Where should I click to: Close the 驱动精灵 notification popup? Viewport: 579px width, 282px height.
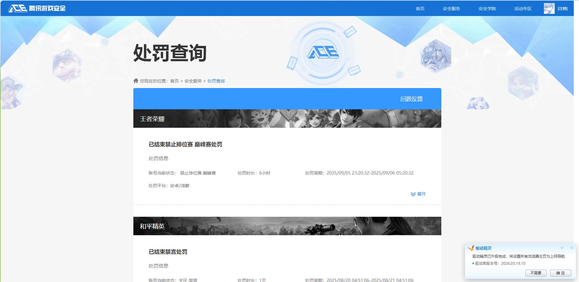(571, 248)
